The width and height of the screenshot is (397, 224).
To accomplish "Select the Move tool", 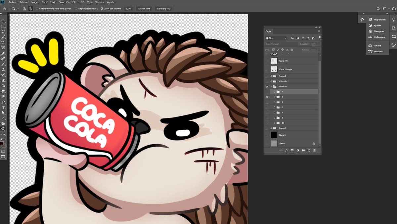I will click(x=3, y=21).
